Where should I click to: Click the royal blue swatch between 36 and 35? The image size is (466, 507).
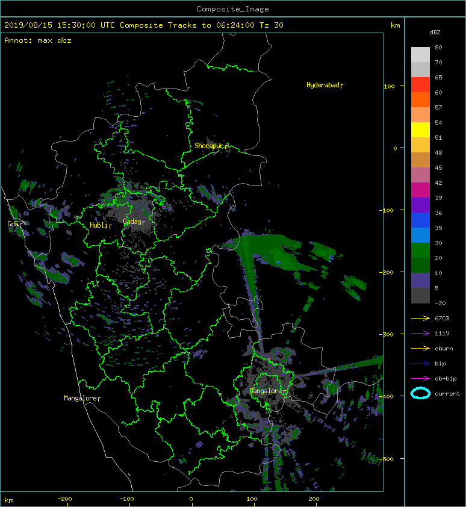tap(420, 220)
